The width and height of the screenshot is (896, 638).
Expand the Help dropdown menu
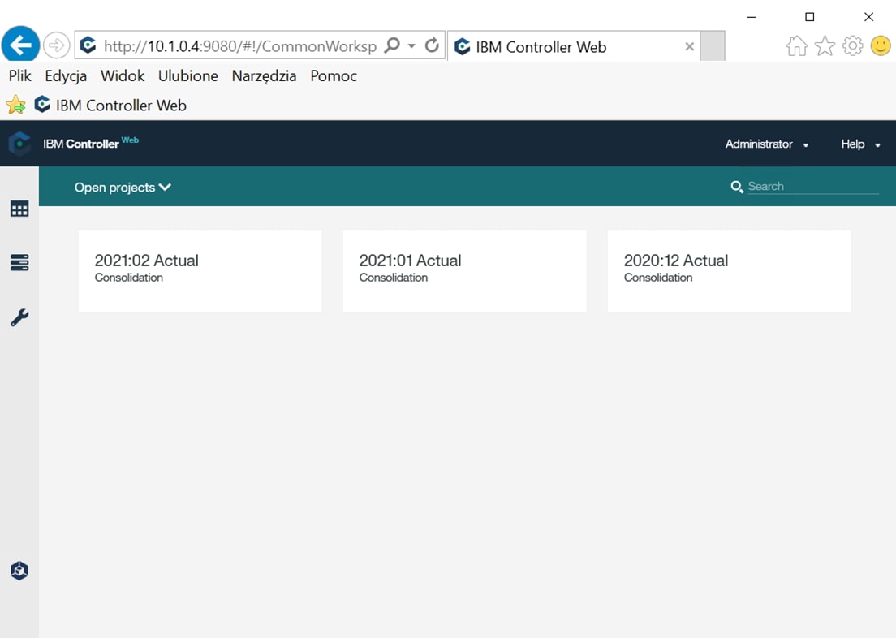(860, 144)
